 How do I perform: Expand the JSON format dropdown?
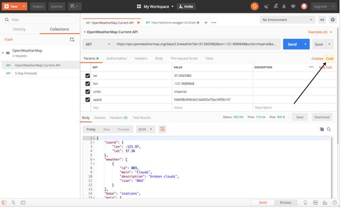145,129
